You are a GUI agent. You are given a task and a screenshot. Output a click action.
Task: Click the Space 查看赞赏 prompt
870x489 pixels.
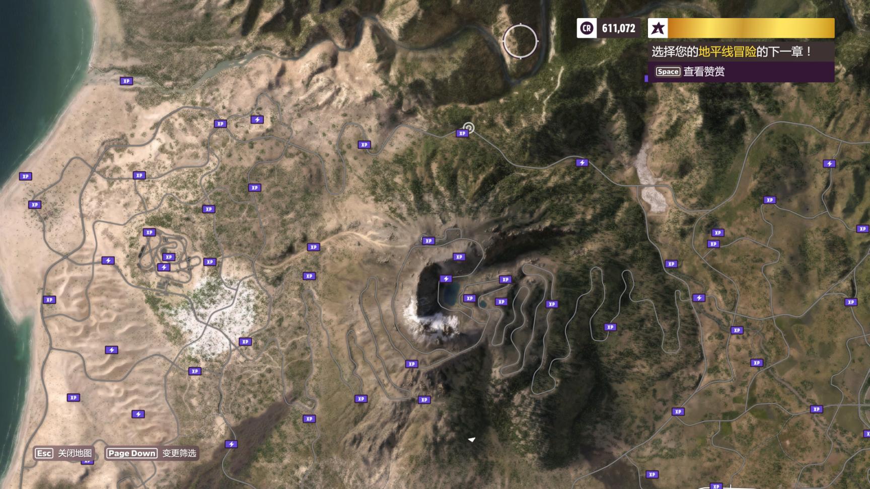coord(690,71)
